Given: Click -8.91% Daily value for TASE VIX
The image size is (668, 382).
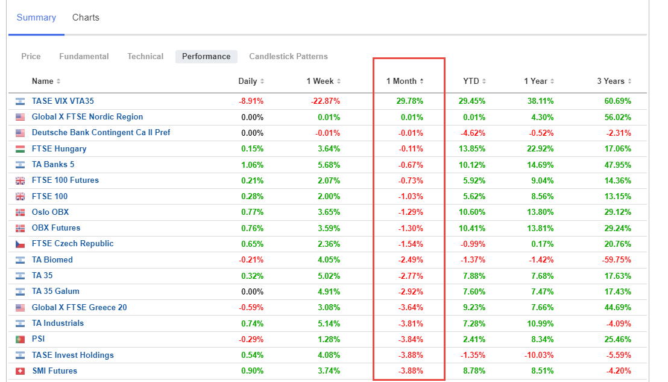Looking at the screenshot, I should [251, 101].
